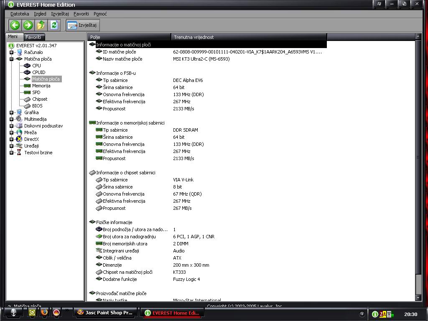The image size is (428, 321).
Task: Select the CPU item in tree
Action: point(36,66)
